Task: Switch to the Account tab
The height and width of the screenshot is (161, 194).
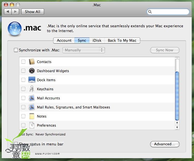Action: click(x=64, y=40)
